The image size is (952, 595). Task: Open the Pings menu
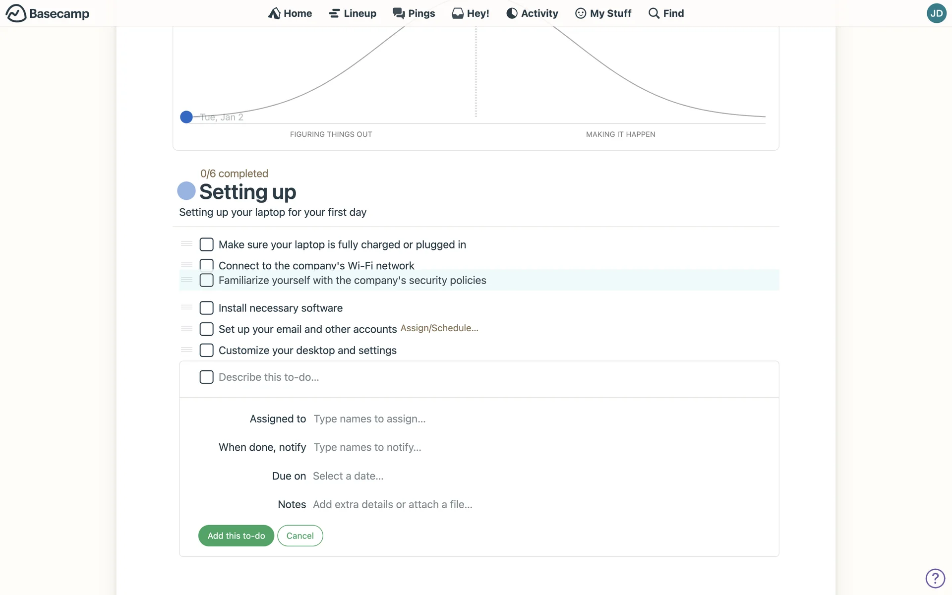[414, 13]
